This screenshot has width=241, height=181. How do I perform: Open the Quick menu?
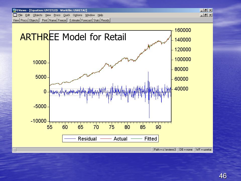(67, 15)
